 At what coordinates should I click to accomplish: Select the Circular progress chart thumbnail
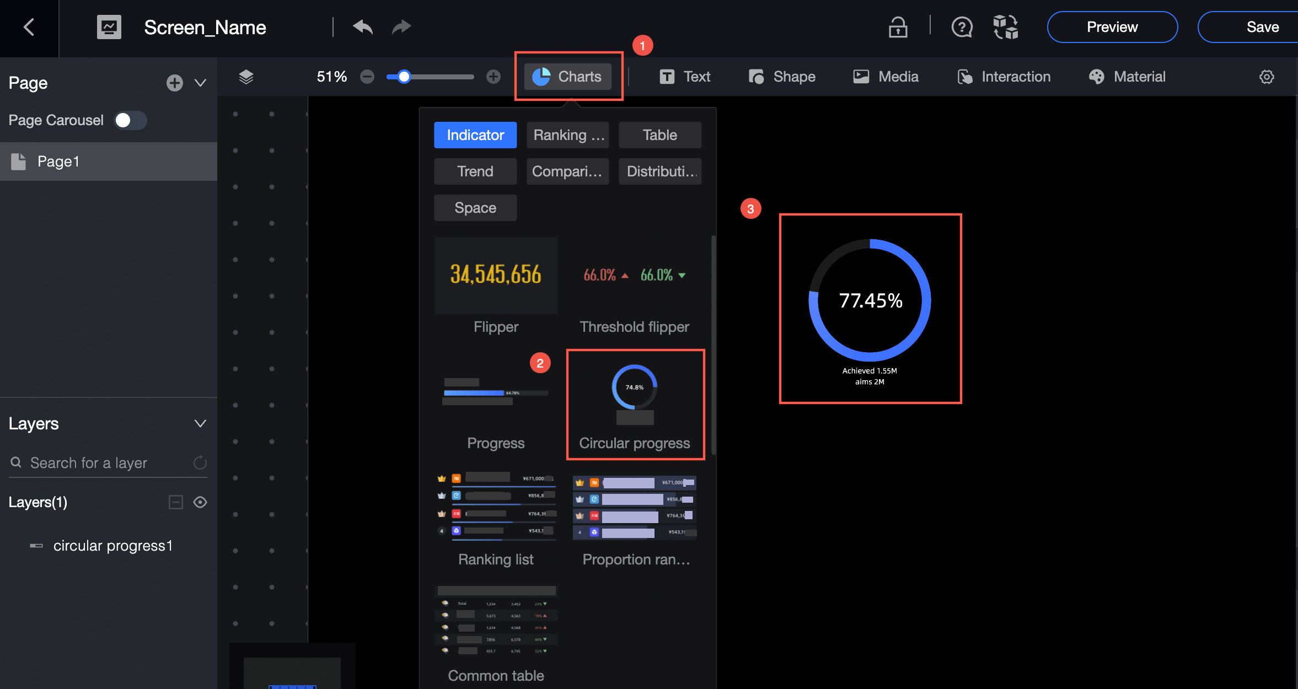[635, 395]
